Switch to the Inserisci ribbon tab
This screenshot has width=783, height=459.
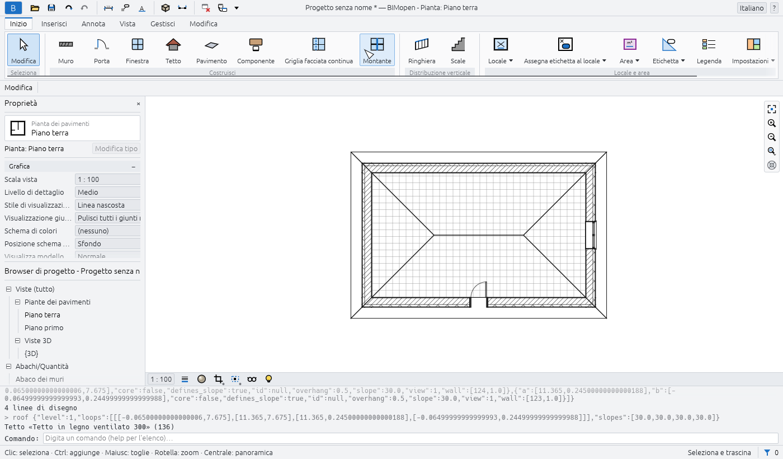pyautogui.click(x=54, y=24)
